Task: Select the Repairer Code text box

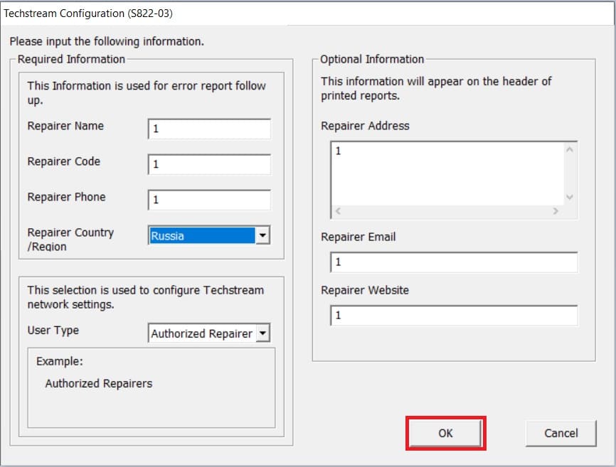Action: [209, 164]
